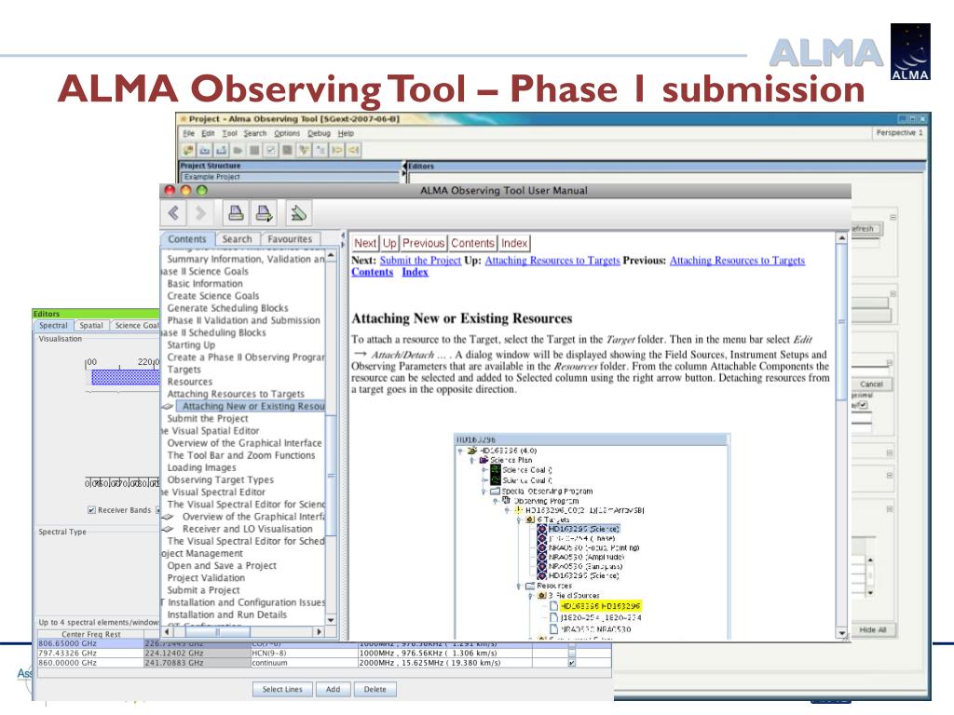Print the manual page with the printer icon
This screenshot has width=954, height=715.
point(236,213)
